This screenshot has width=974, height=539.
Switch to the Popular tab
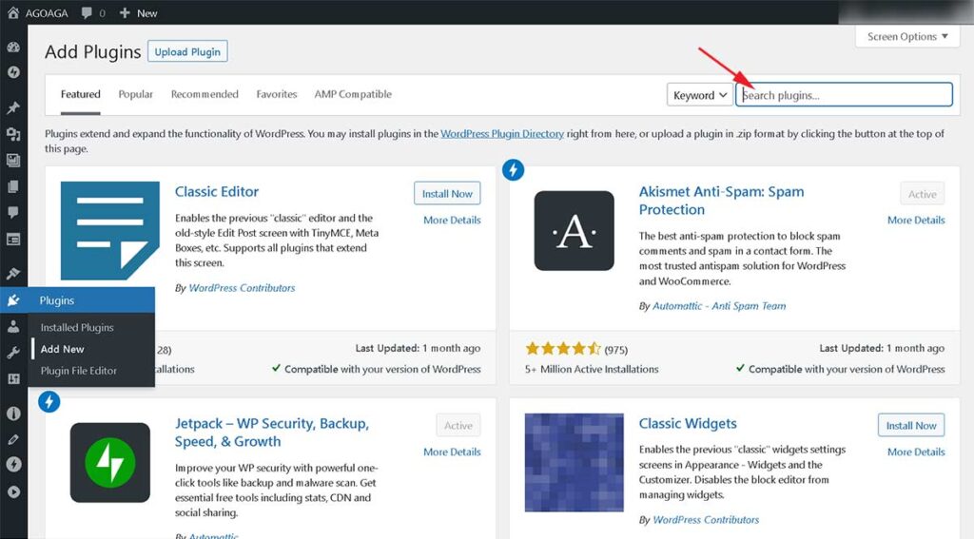pyautogui.click(x=135, y=94)
